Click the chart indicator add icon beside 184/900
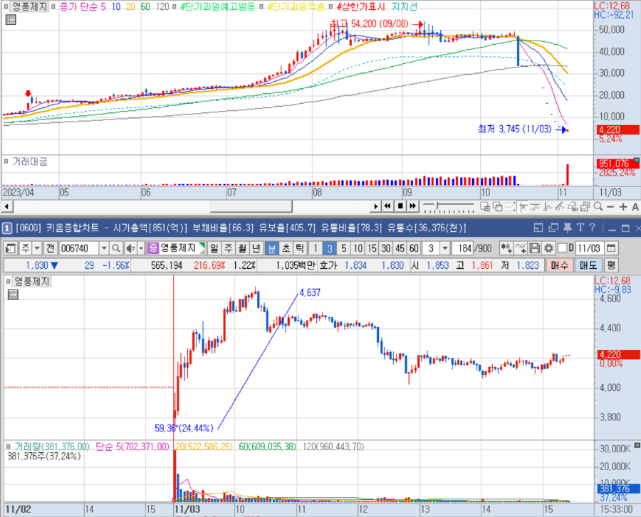Screen dimensions: 641x517 (506, 248)
